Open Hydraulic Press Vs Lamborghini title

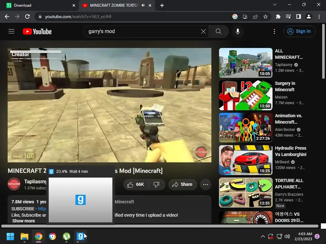(x=291, y=151)
